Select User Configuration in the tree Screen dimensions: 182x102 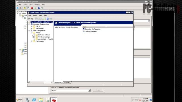pos(39,31)
